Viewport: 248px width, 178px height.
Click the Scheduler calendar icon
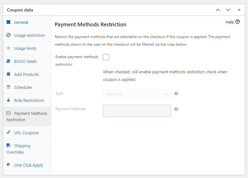point(9,87)
